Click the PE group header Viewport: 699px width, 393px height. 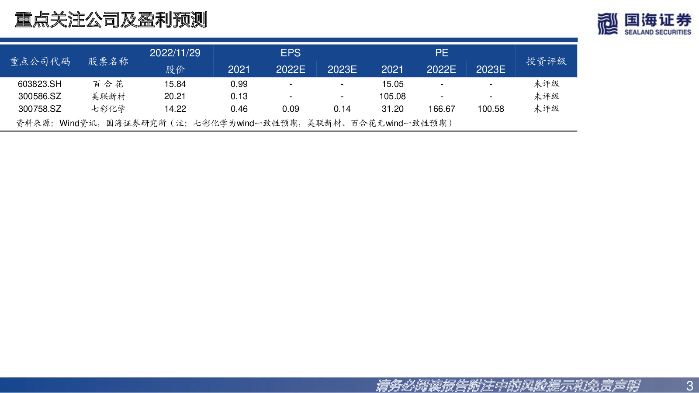pos(442,53)
